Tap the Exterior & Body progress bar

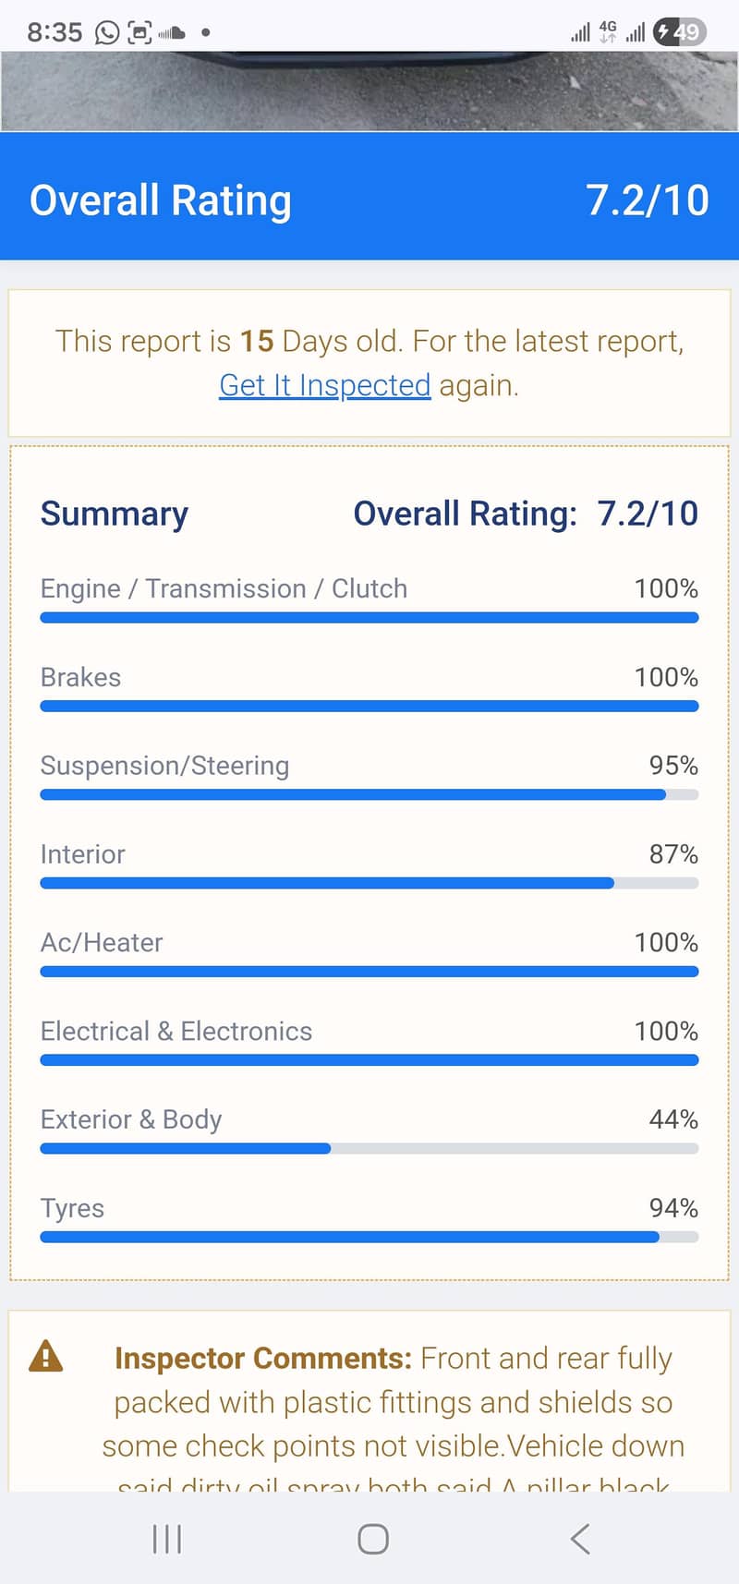(x=369, y=1149)
